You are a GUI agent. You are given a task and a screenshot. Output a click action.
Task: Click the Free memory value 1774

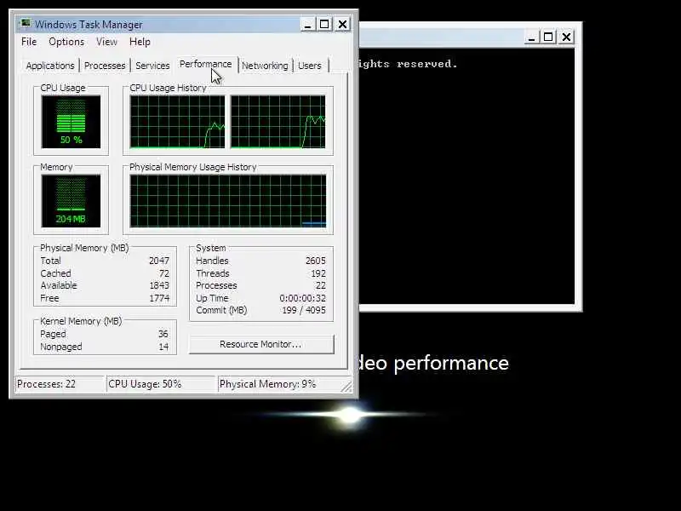(159, 298)
